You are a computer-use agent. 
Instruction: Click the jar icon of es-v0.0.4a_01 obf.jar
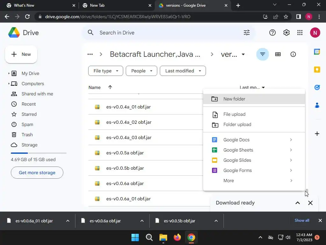[x=97, y=107]
